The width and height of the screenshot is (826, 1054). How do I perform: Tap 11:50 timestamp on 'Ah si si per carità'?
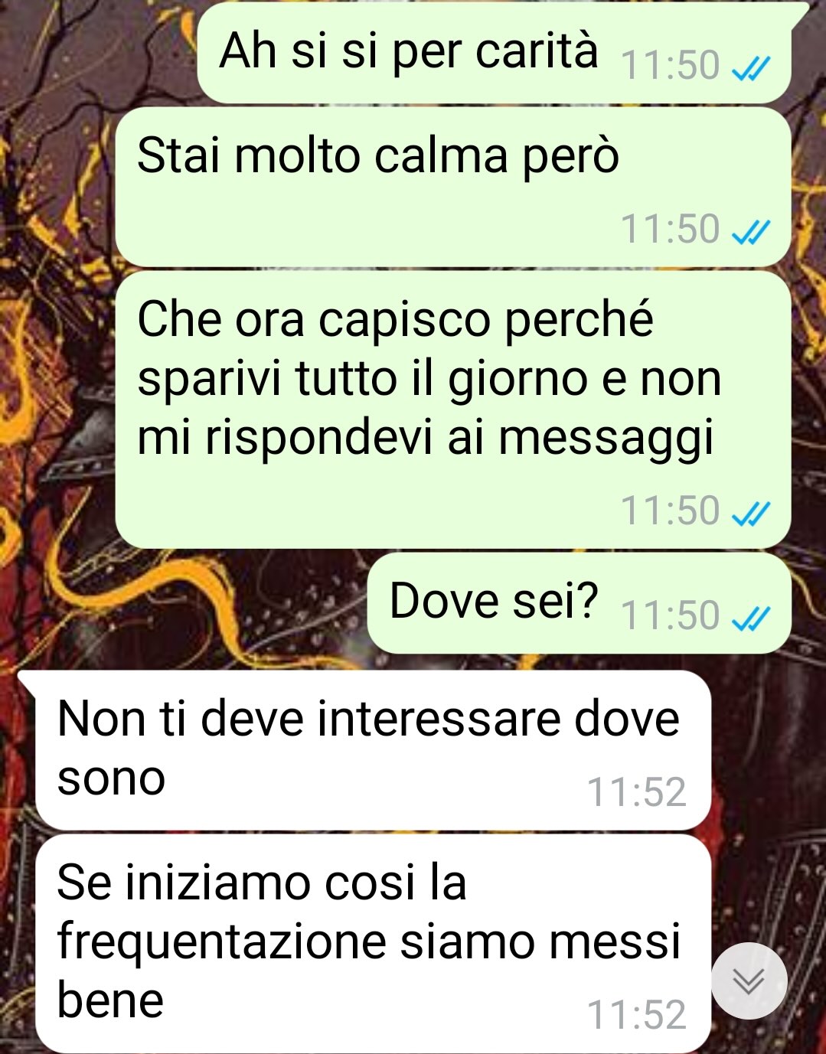tap(670, 66)
